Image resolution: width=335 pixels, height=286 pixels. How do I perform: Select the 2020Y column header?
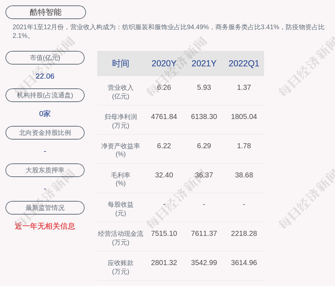pyautogui.click(x=164, y=63)
